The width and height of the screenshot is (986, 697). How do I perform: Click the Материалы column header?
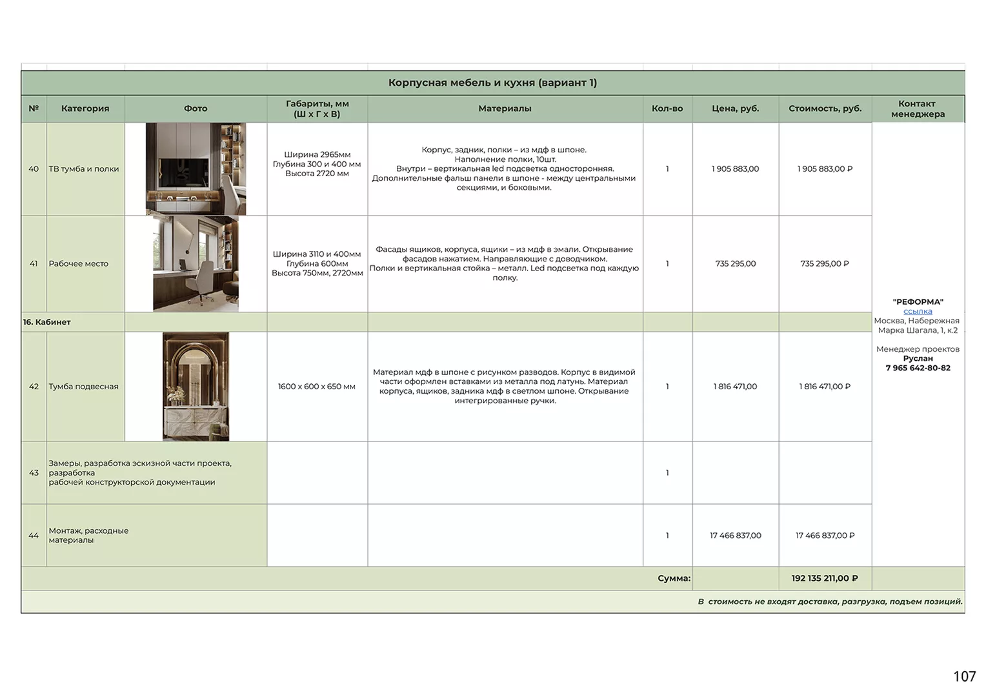pyautogui.click(x=505, y=108)
